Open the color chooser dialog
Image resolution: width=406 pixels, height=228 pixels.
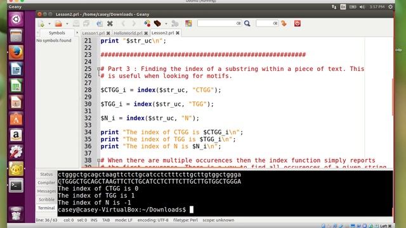click(188, 23)
